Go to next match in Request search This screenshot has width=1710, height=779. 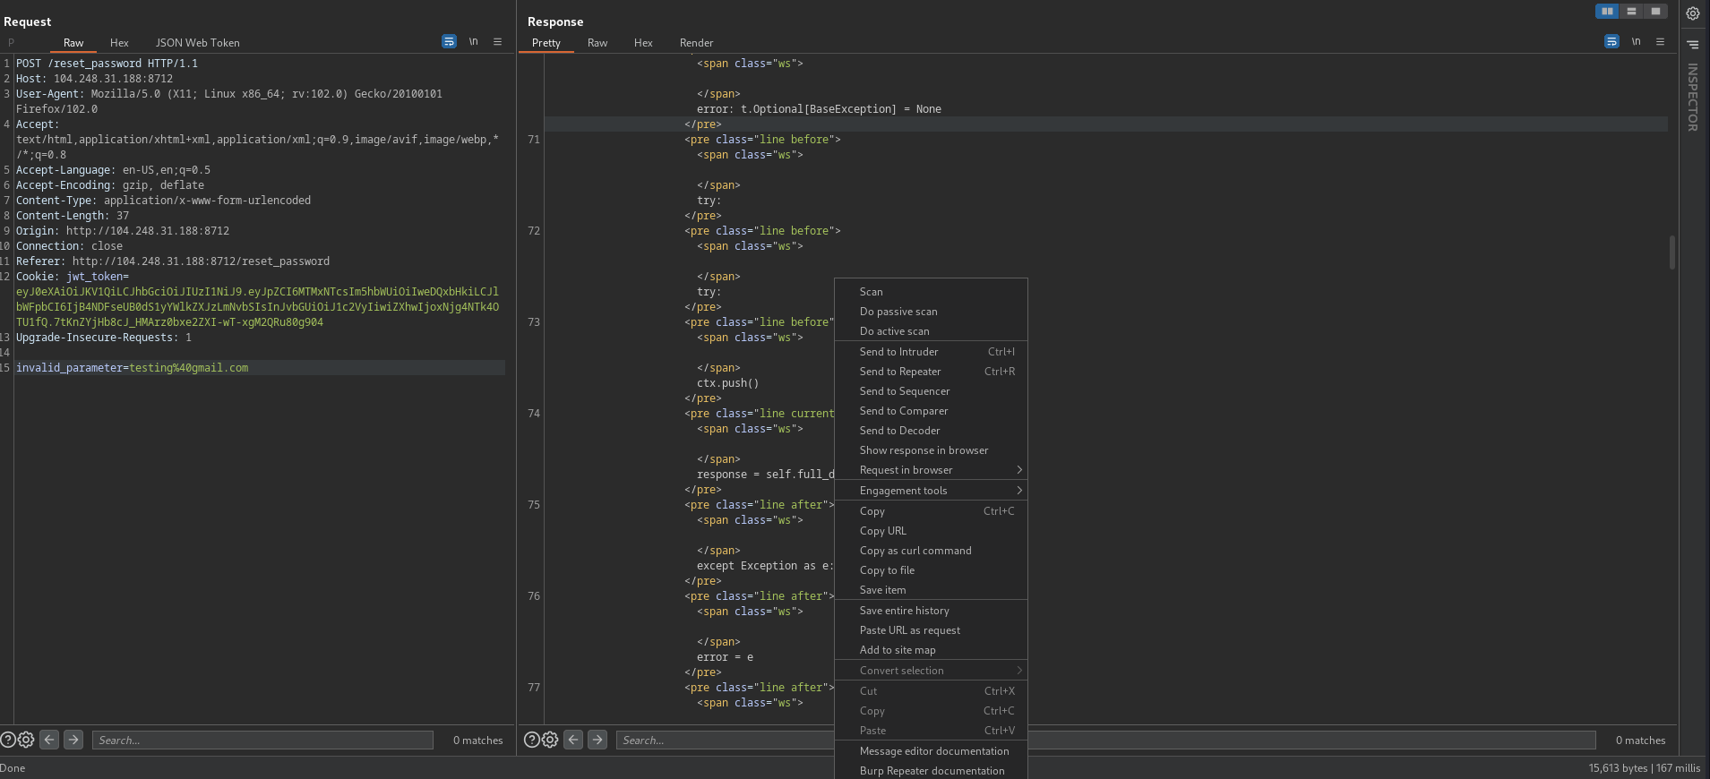(x=73, y=740)
